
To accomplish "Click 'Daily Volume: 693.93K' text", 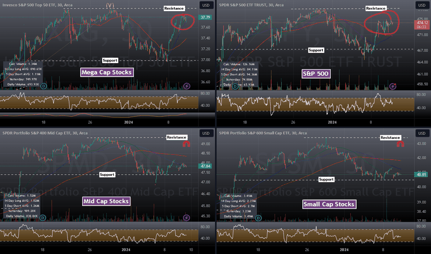I will (x=24, y=85).
